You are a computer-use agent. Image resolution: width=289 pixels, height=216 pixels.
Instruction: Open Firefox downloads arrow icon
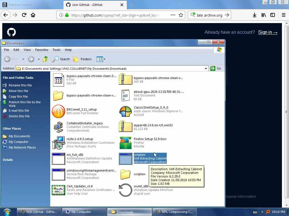coord(255,15)
